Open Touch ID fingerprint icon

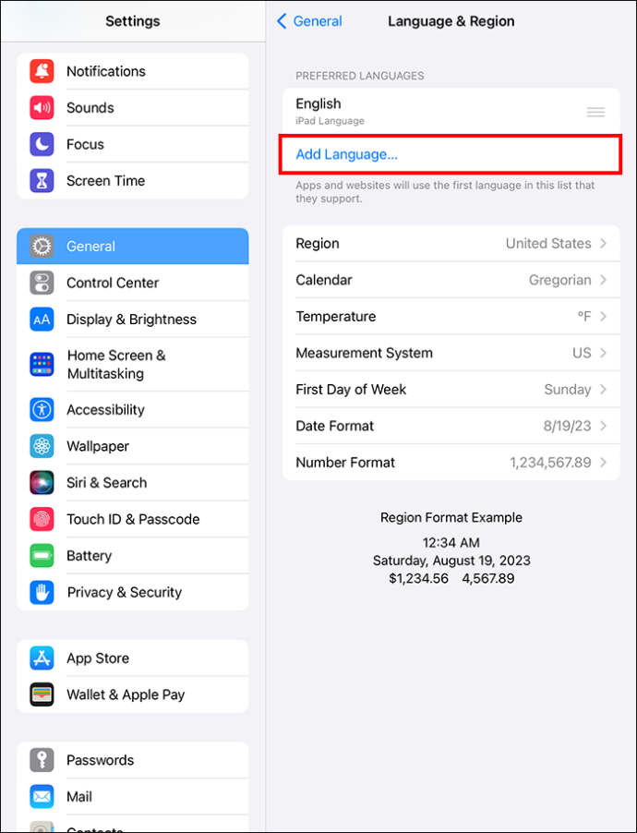(42, 519)
